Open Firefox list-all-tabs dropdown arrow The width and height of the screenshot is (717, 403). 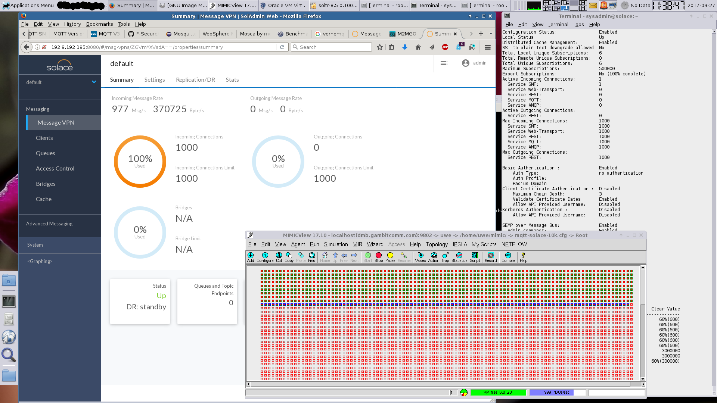[491, 34]
